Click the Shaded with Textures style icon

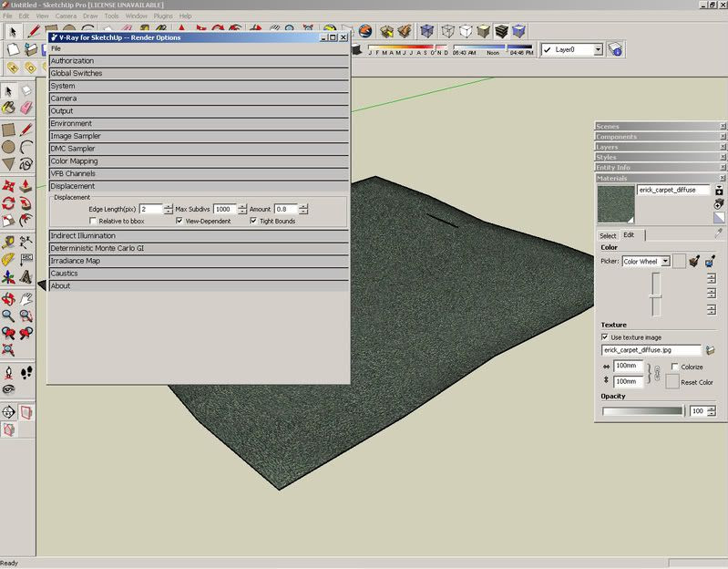click(x=501, y=31)
